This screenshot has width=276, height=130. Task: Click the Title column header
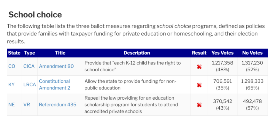coord(60,53)
